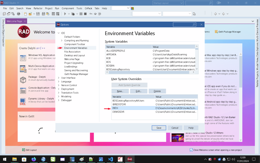Click the Save button in Options

(159, 128)
